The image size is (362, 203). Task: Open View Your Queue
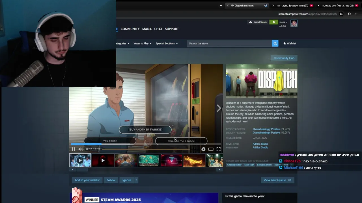(x=277, y=180)
